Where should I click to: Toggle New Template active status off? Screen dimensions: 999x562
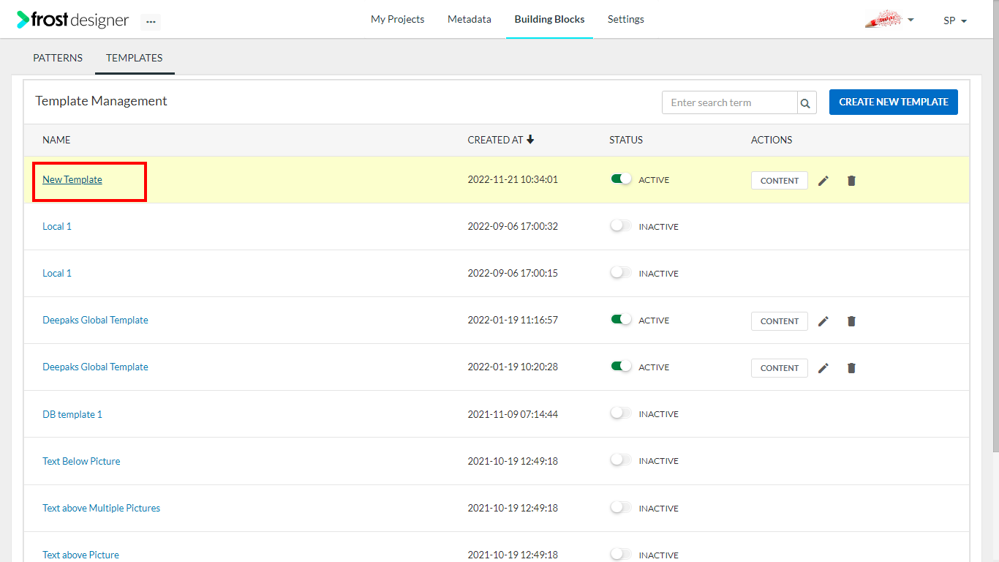click(x=621, y=179)
